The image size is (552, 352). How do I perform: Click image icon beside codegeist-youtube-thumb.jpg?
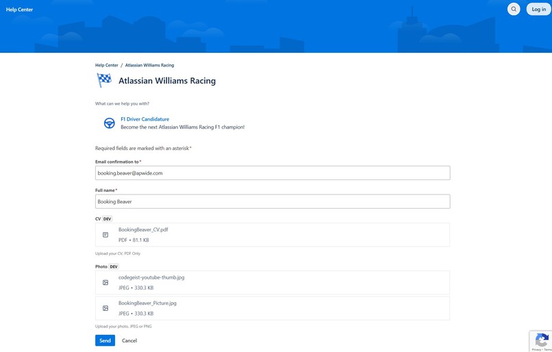point(105,283)
